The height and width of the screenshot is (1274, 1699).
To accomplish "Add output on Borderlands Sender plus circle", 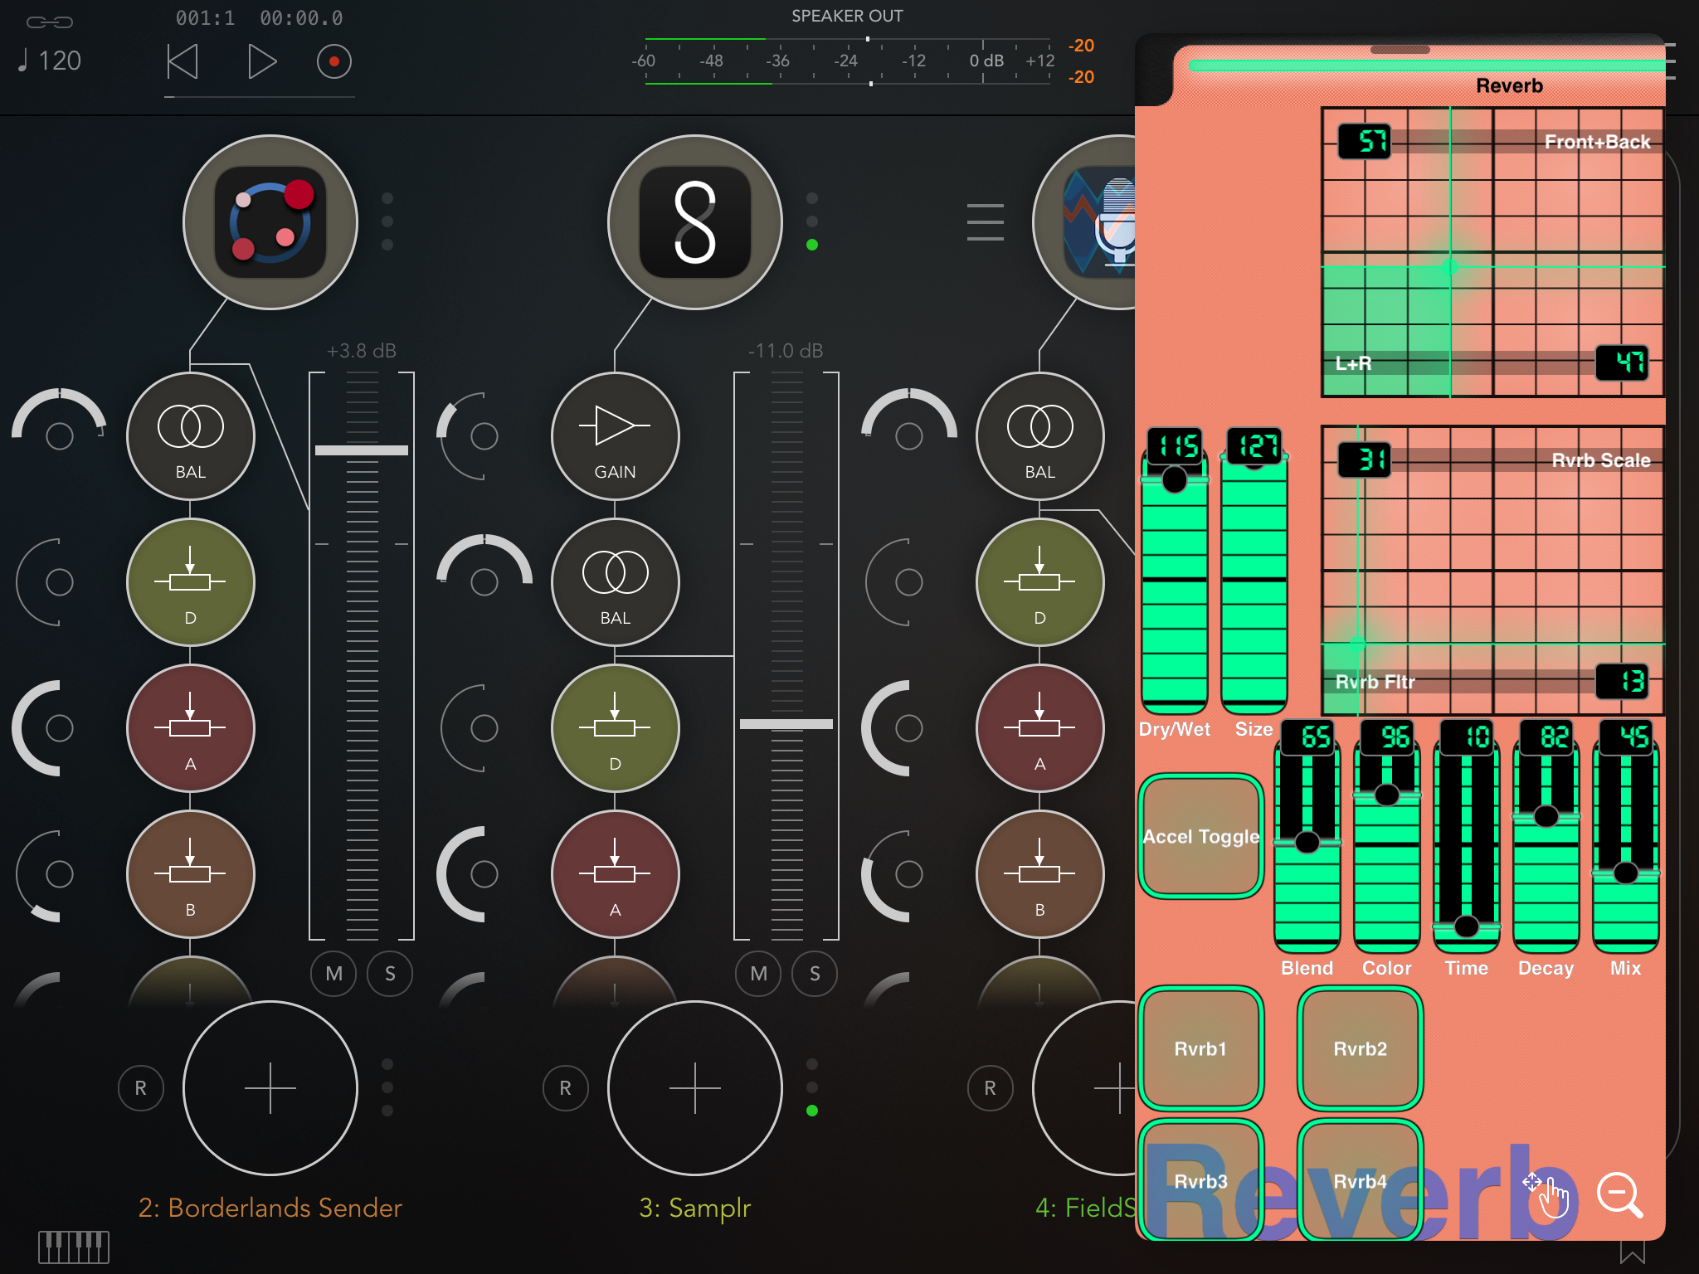I will coord(270,1087).
